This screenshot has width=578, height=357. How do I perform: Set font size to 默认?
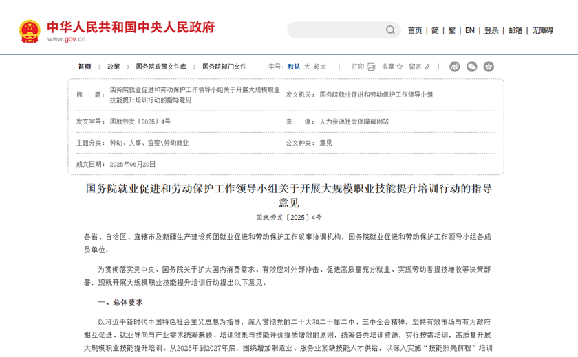point(294,67)
